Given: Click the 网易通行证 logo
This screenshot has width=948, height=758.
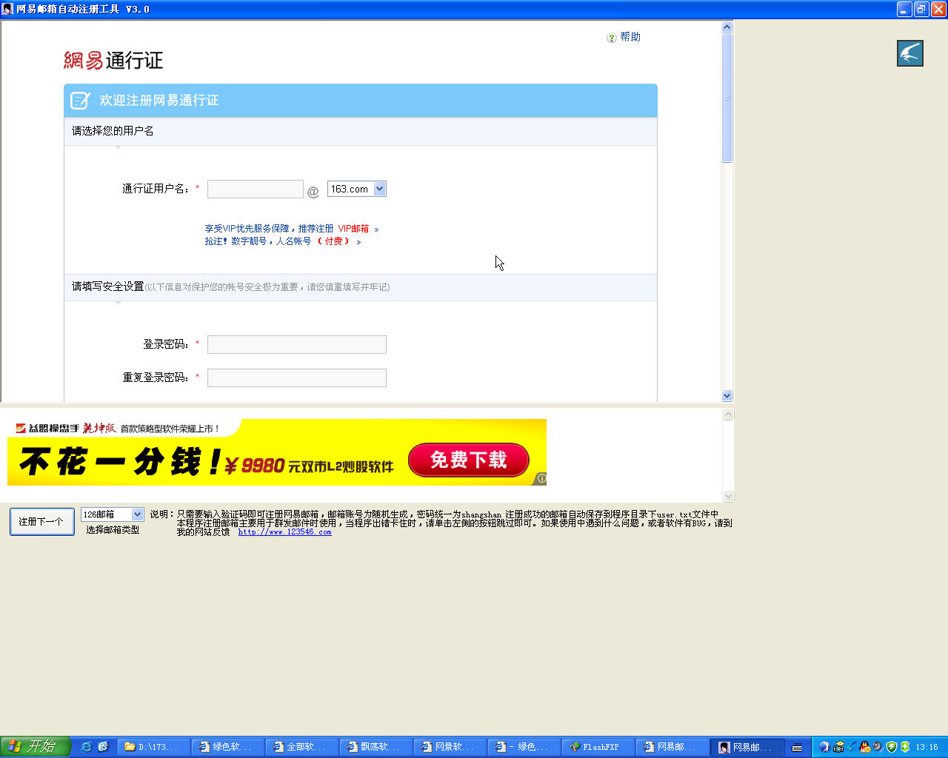Looking at the screenshot, I should pos(113,60).
